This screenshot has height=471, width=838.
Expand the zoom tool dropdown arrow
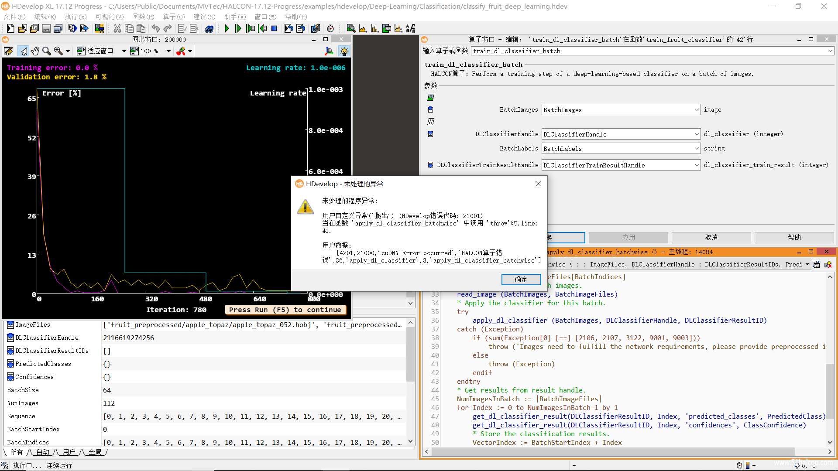pos(68,51)
